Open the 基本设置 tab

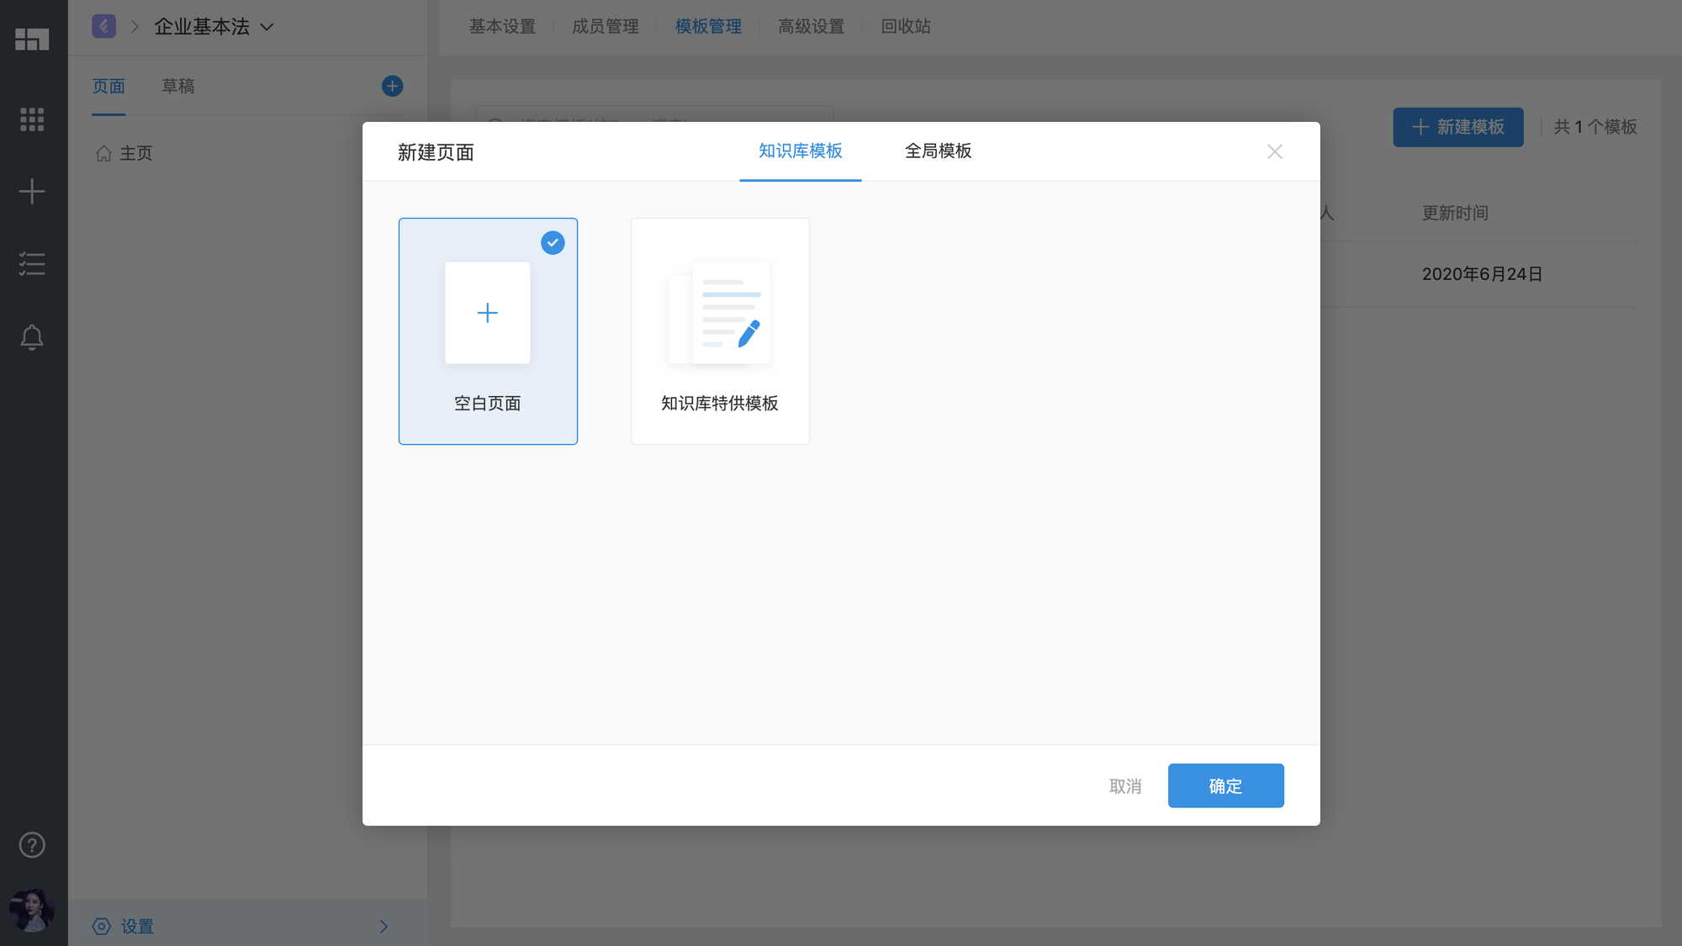pyautogui.click(x=502, y=27)
